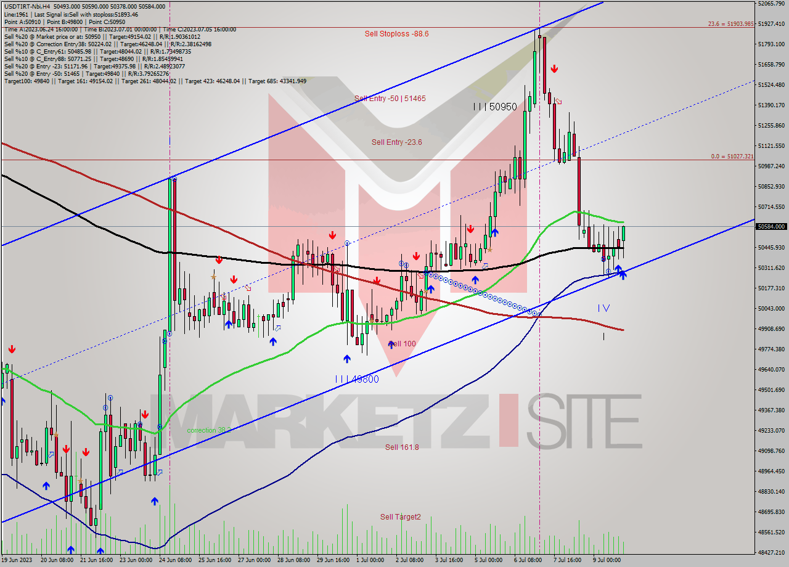
Task: Click the 'Sell Entry -23.6' label
Action: tap(397, 142)
